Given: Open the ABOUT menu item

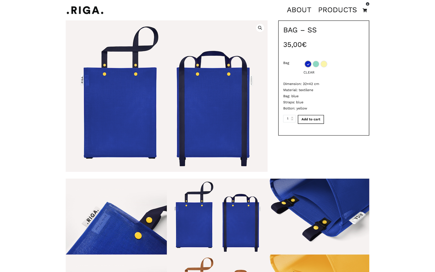Looking at the screenshot, I should pos(299,10).
